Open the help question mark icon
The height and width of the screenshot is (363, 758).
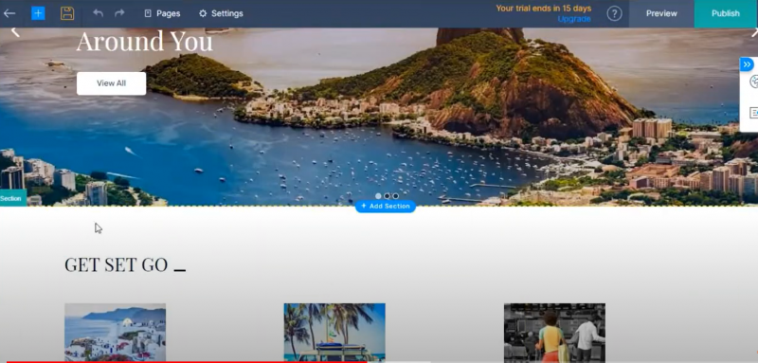tap(614, 13)
